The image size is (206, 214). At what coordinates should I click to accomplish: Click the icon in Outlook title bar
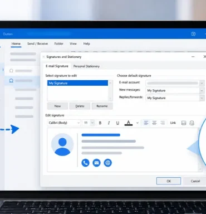(193, 34)
